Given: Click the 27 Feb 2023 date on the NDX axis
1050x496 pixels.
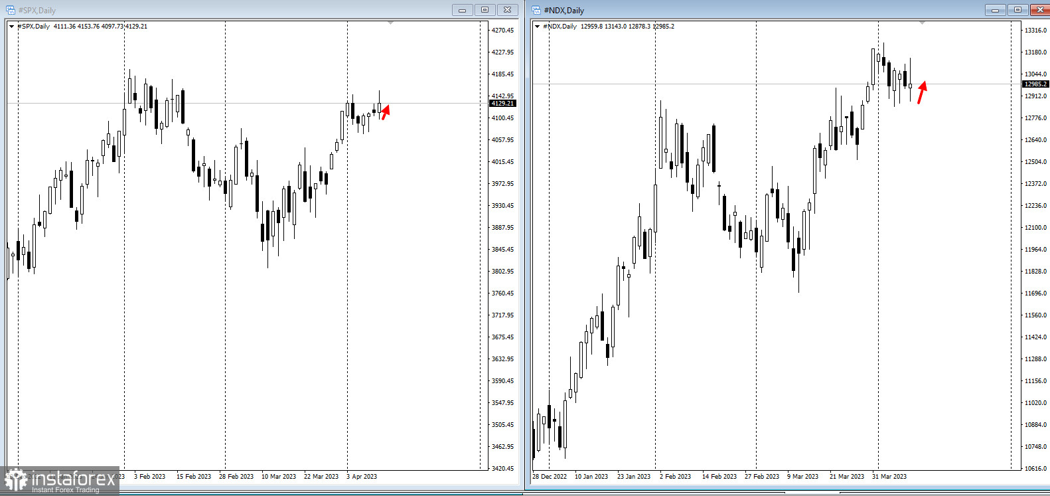Looking at the screenshot, I should tap(762, 477).
